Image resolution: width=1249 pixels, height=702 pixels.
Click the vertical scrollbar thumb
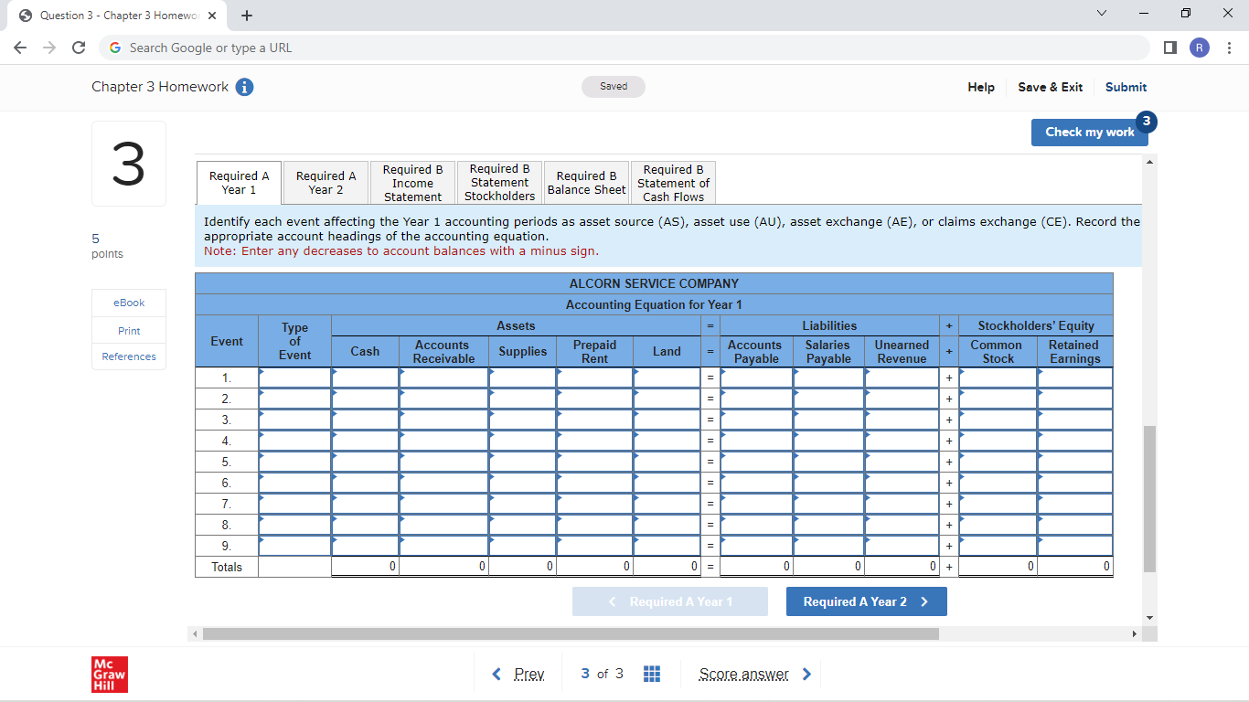[1149, 498]
